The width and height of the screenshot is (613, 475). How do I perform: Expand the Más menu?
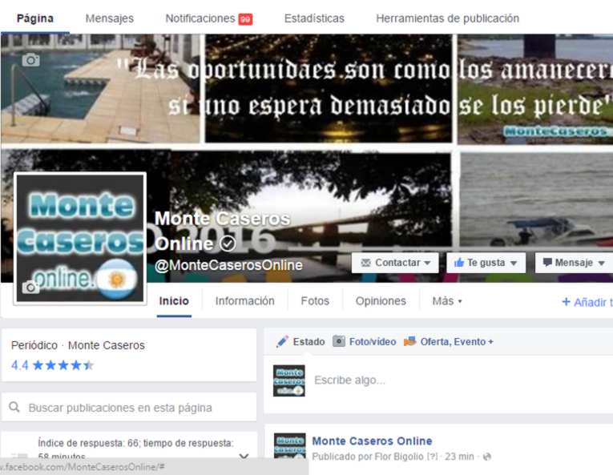click(x=447, y=301)
